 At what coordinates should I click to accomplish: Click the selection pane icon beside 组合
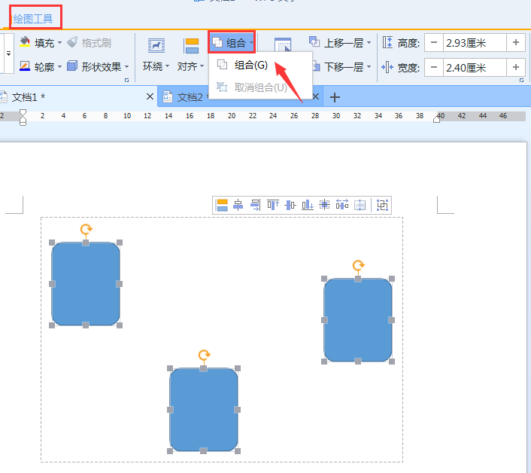[283, 45]
